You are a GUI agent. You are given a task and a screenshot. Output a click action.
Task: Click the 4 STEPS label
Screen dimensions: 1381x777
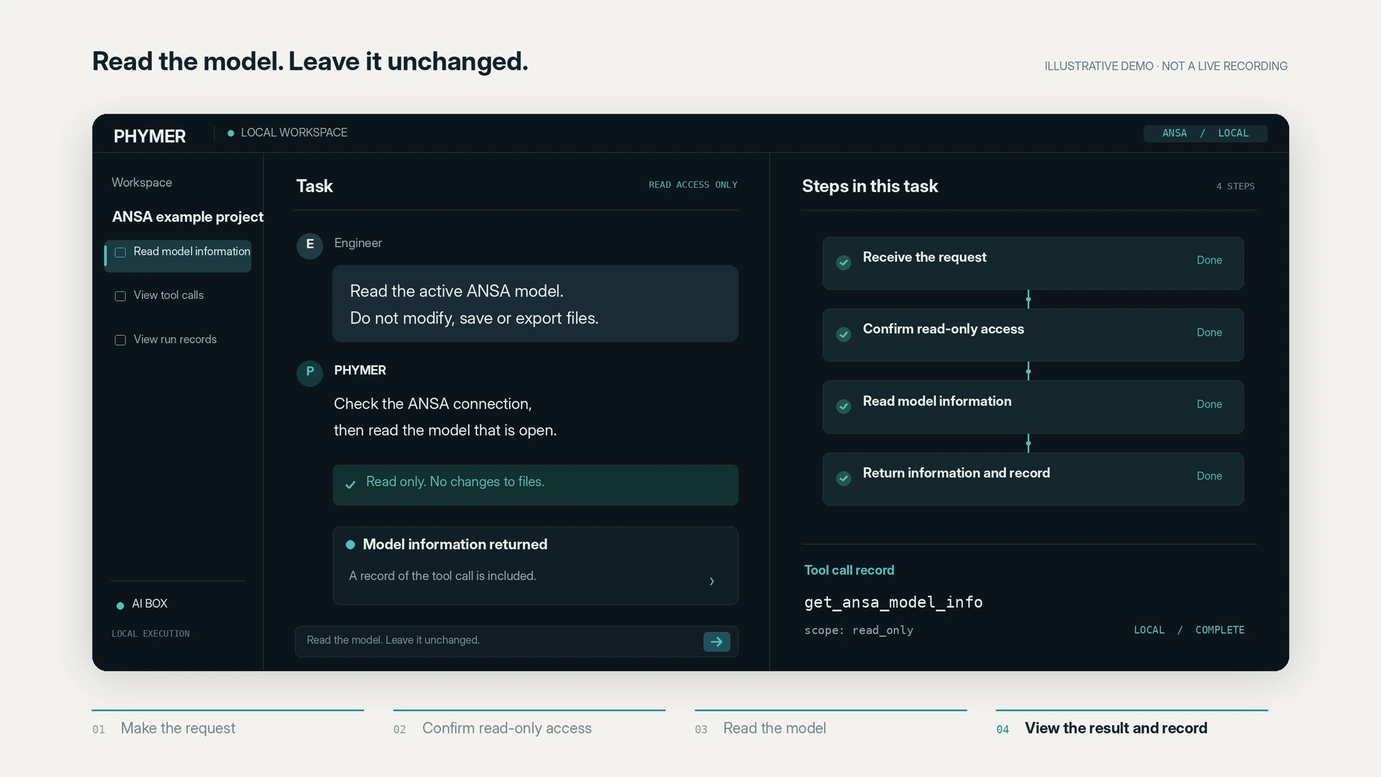point(1235,186)
